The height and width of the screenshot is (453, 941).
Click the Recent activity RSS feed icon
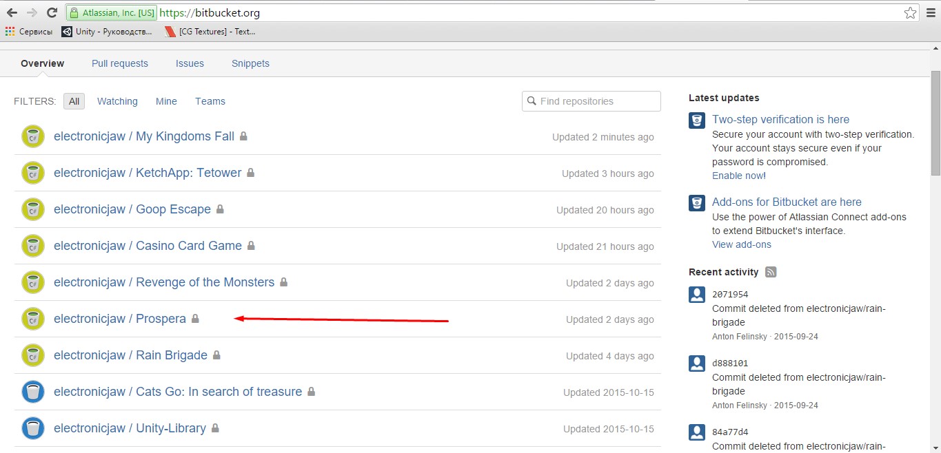(x=771, y=272)
